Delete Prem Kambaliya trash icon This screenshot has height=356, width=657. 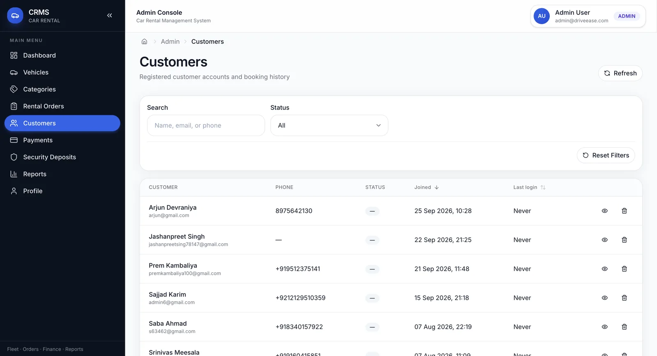624,269
